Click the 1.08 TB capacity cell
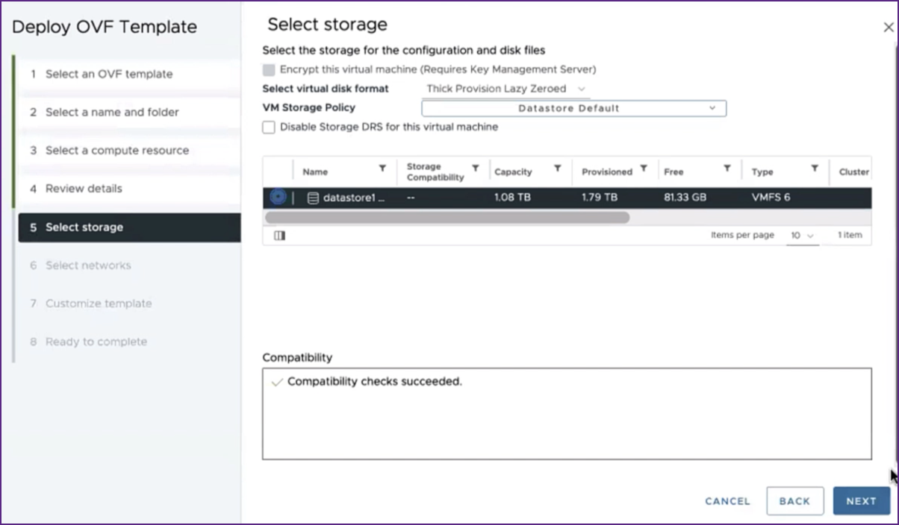Screen dimensions: 899x525 pyautogui.click(x=512, y=198)
